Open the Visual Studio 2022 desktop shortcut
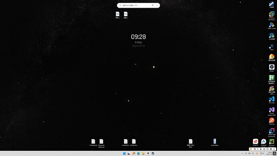This screenshot has width=277, height=156. tap(271, 111)
